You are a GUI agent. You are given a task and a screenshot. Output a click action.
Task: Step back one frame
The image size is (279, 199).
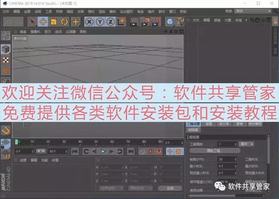(x=95, y=152)
